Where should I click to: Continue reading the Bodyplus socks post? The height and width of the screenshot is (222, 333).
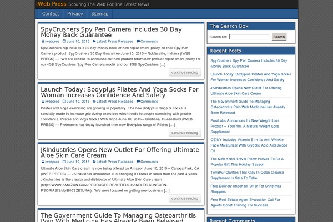pos(185,133)
